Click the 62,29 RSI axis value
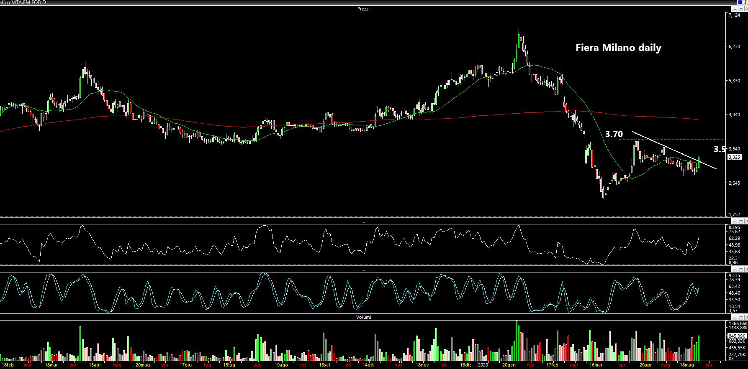Viewport: 748px width, 369px height. 734,238
